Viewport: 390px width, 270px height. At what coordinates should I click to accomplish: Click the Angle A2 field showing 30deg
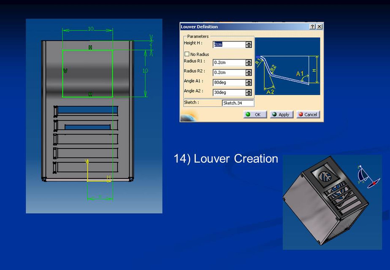(x=229, y=92)
